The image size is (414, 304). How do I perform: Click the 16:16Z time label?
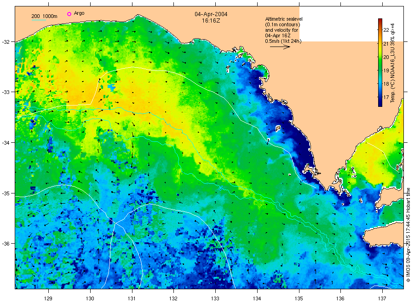tap(211, 20)
